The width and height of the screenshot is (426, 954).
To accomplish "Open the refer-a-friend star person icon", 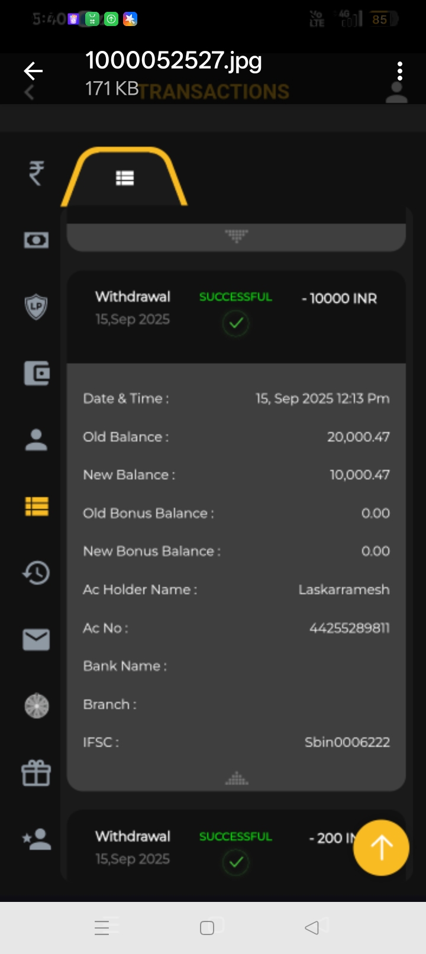I will 36,839.
